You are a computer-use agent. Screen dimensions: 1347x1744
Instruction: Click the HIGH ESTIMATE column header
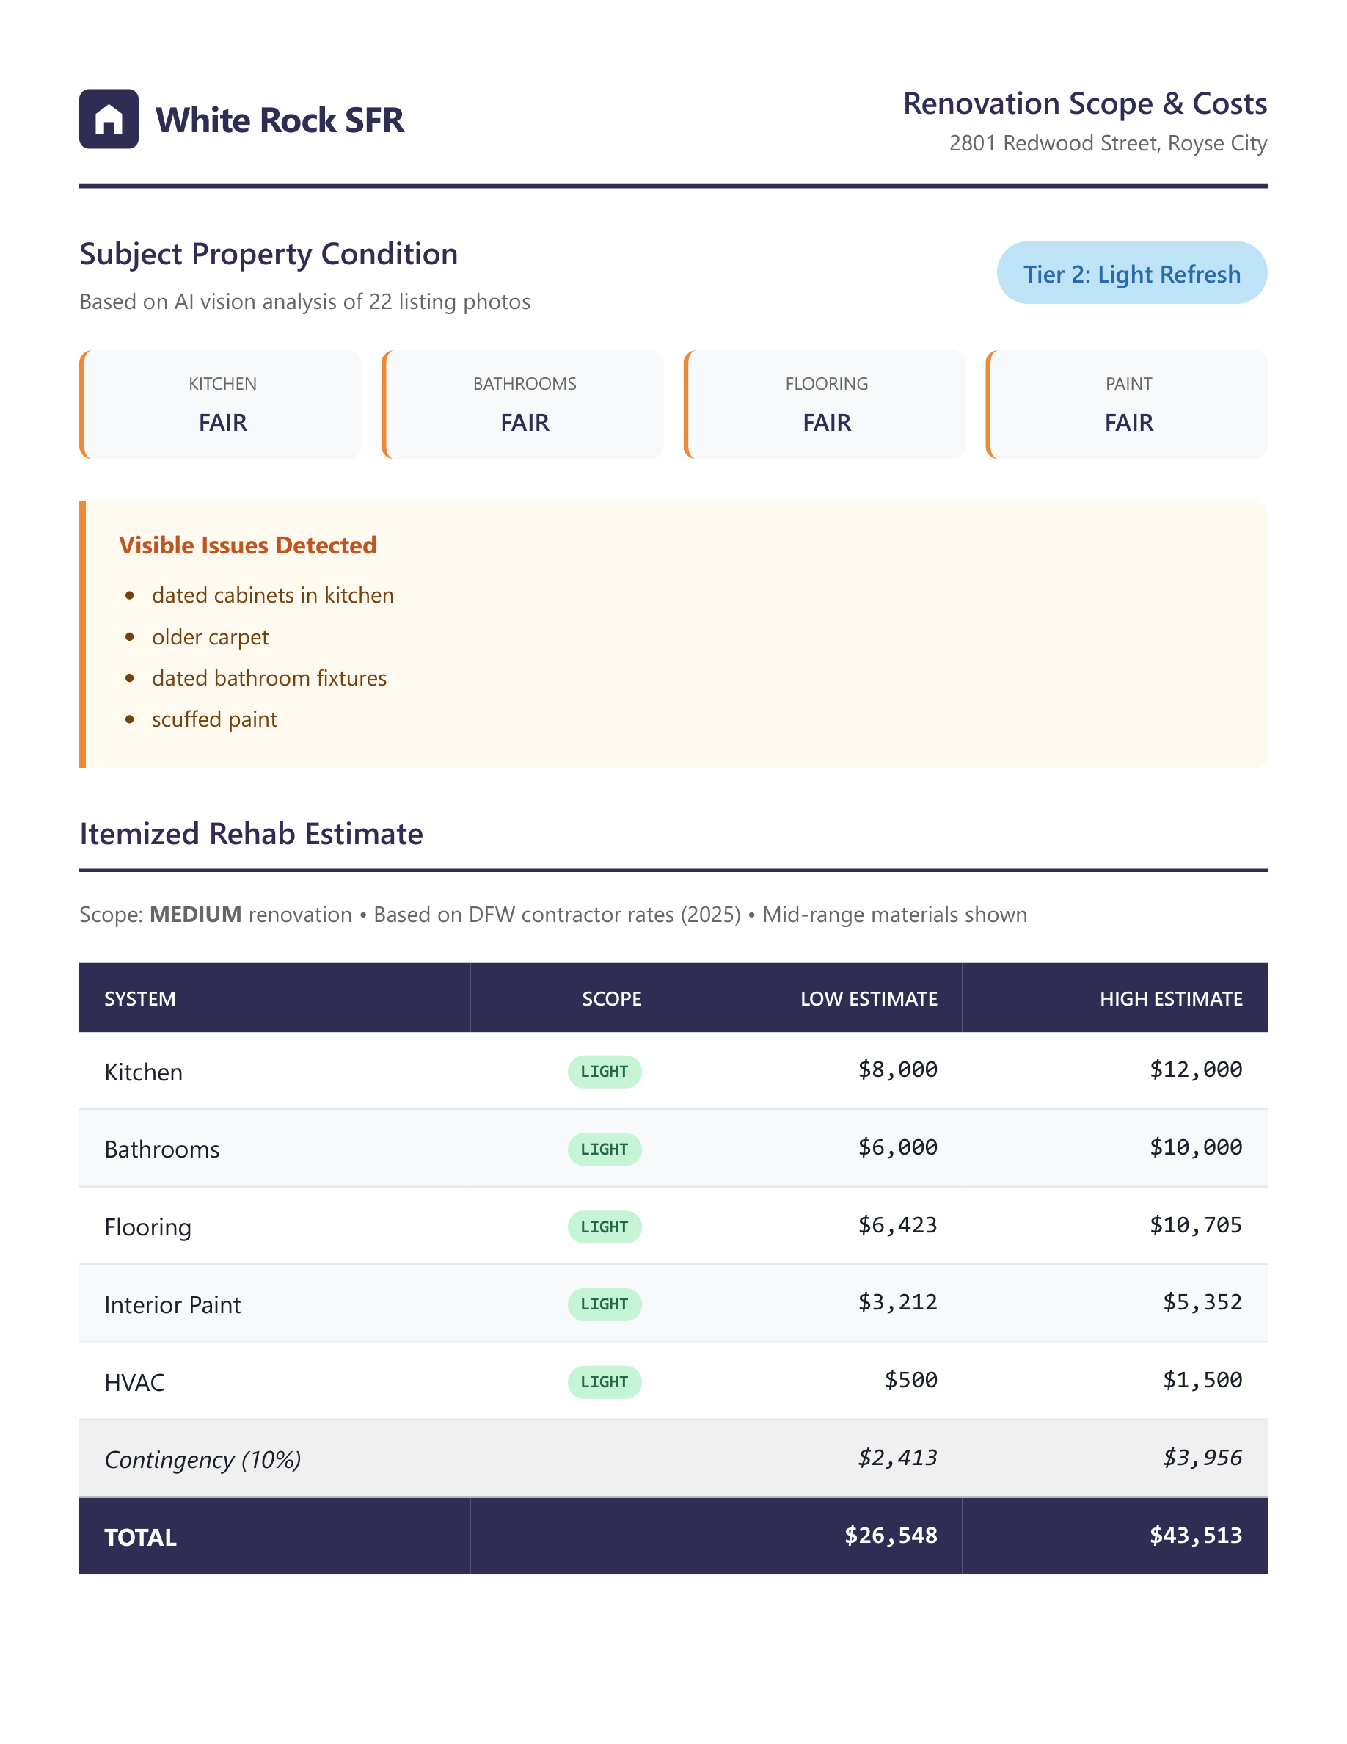1170,998
